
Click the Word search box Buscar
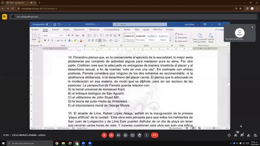[140, 24]
